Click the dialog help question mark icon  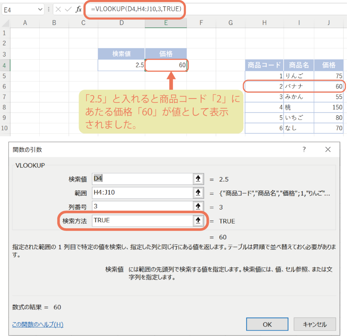[304, 150]
